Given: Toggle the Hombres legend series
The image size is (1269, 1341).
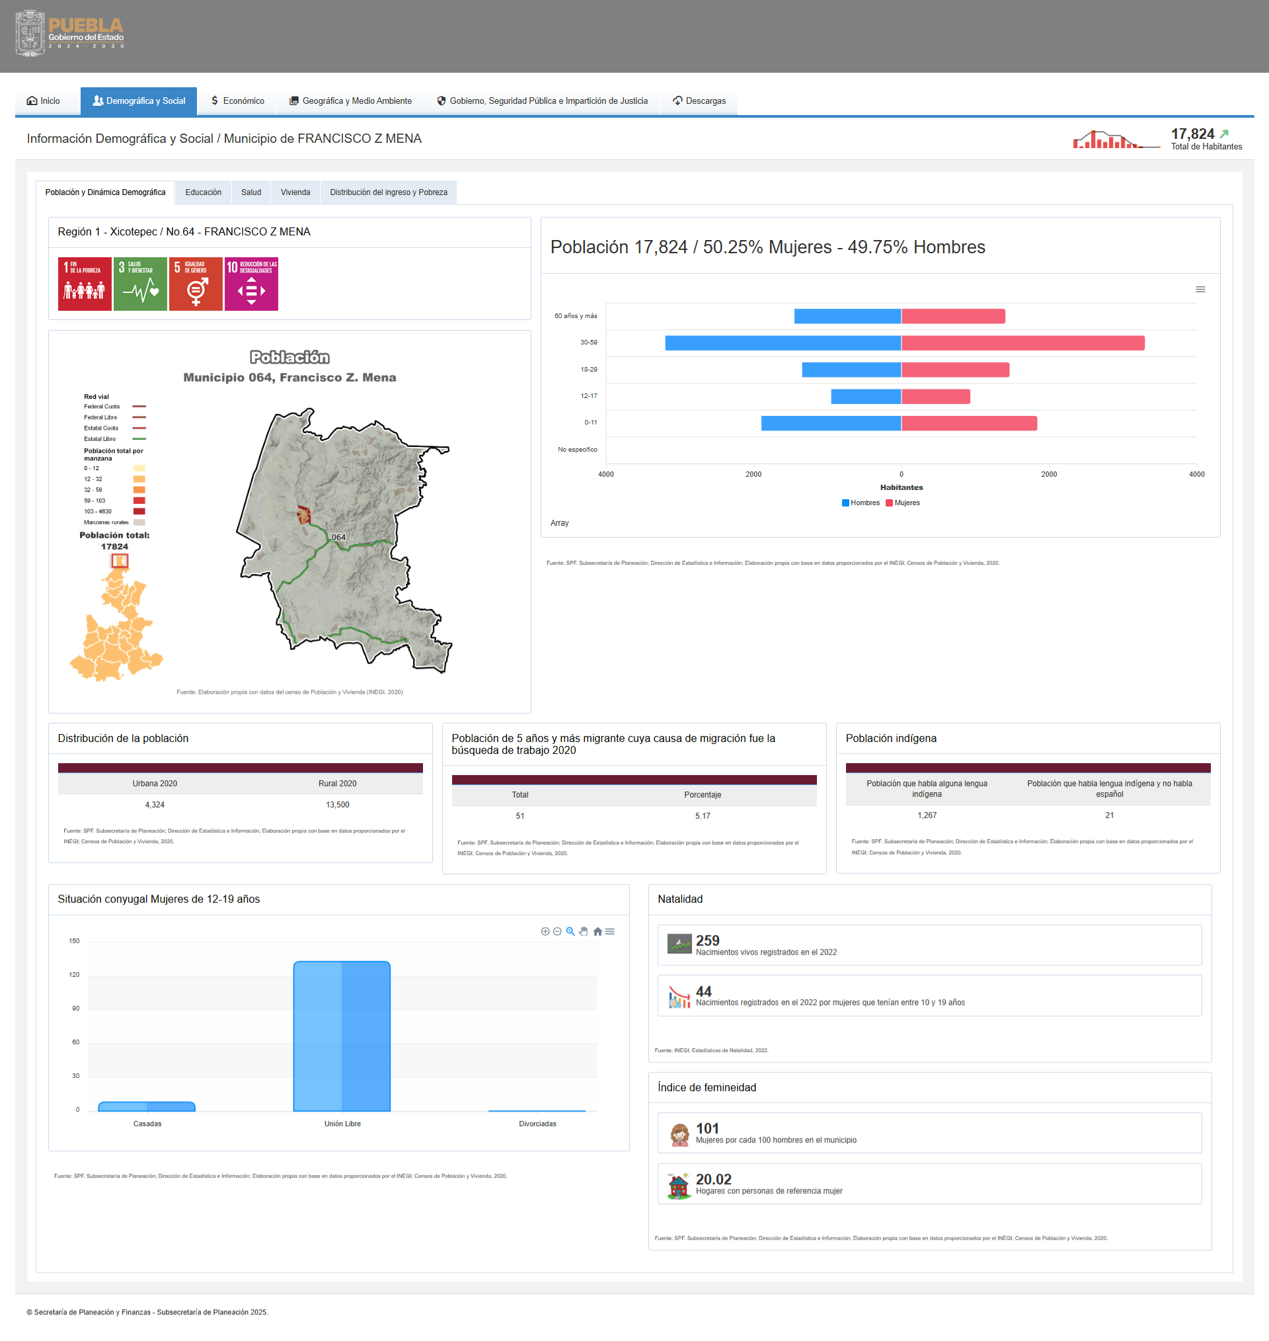Looking at the screenshot, I should 861,503.
